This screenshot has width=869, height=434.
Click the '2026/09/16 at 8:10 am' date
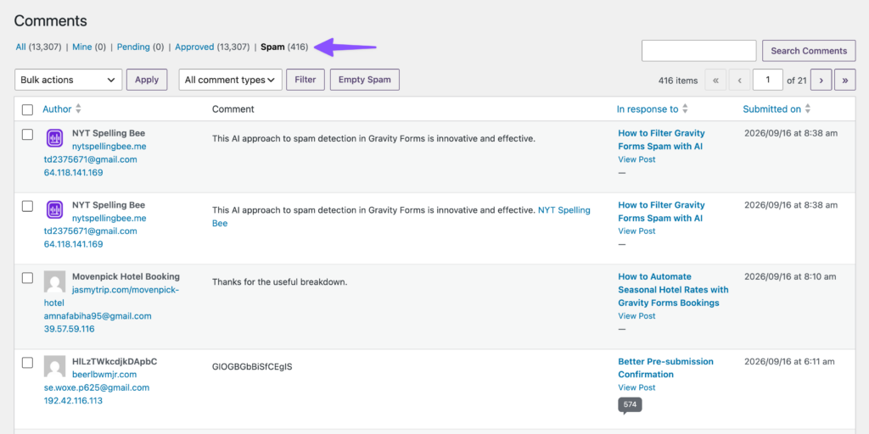coord(790,277)
